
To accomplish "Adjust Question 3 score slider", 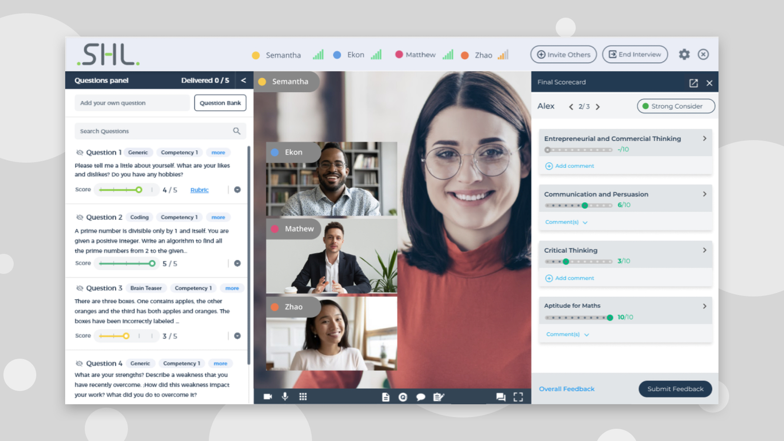I will point(126,336).
